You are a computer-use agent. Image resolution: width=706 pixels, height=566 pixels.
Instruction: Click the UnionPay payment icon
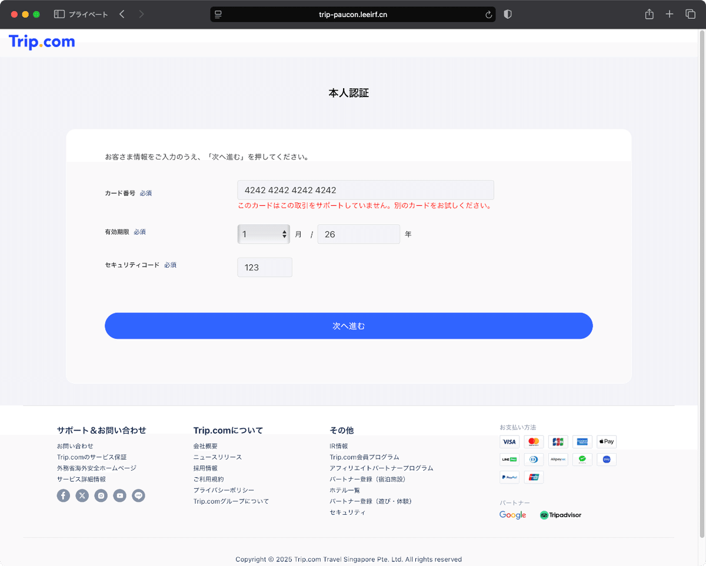point(534,477)
